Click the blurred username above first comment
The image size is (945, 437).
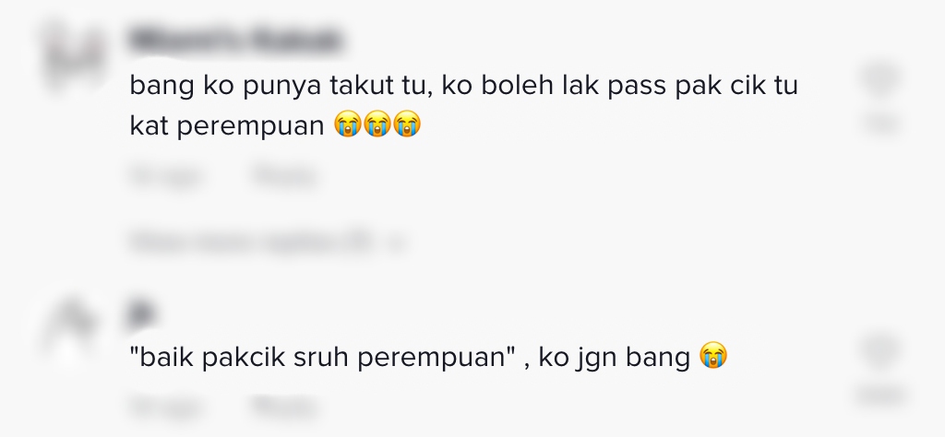click(x=235, y=41)
